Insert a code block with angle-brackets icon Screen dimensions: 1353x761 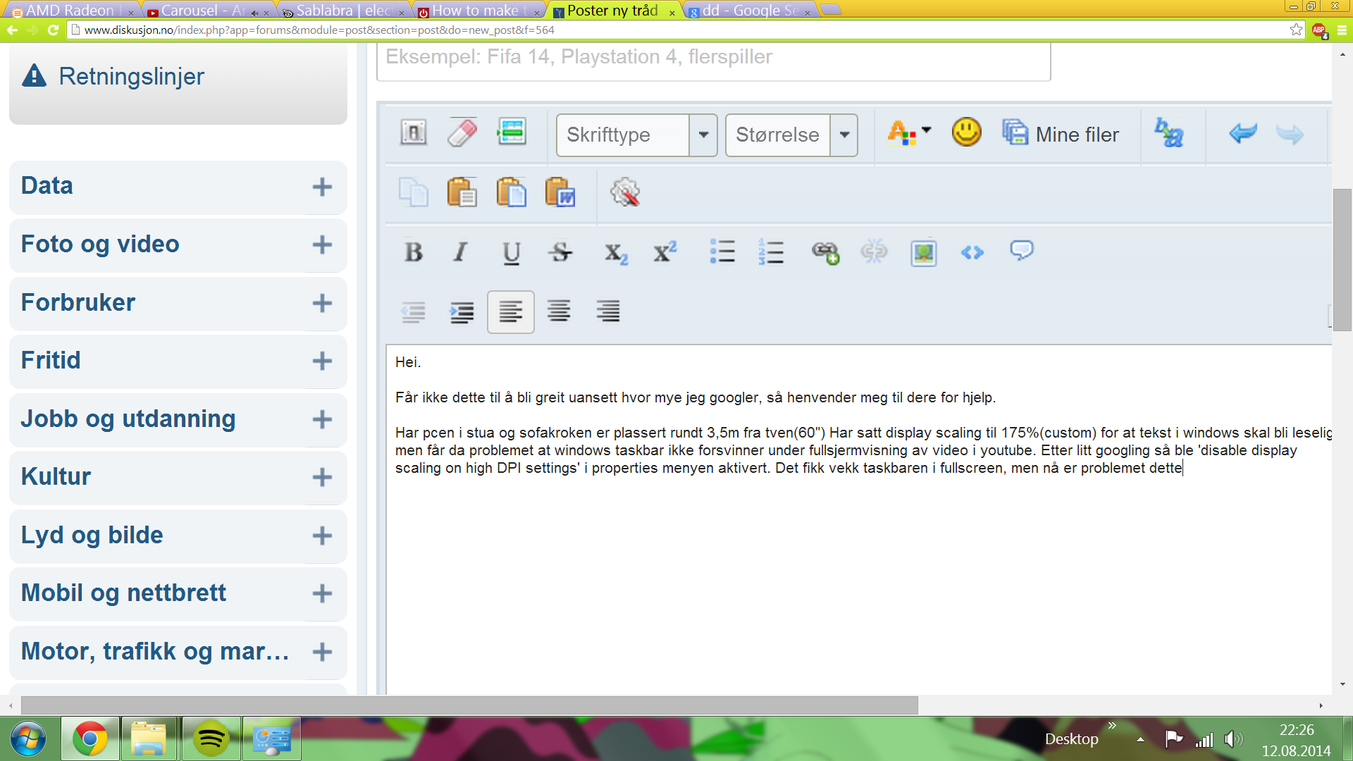972,252
